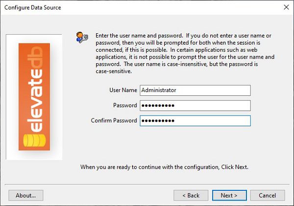The width and height of the screenshot is (294, 206).
Task: Click the user with key icon
Action: tap(82, 37)
